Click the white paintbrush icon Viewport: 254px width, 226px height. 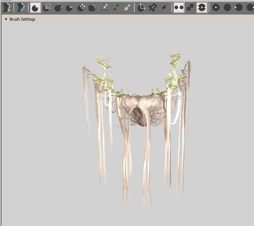[x=127, y=7]
